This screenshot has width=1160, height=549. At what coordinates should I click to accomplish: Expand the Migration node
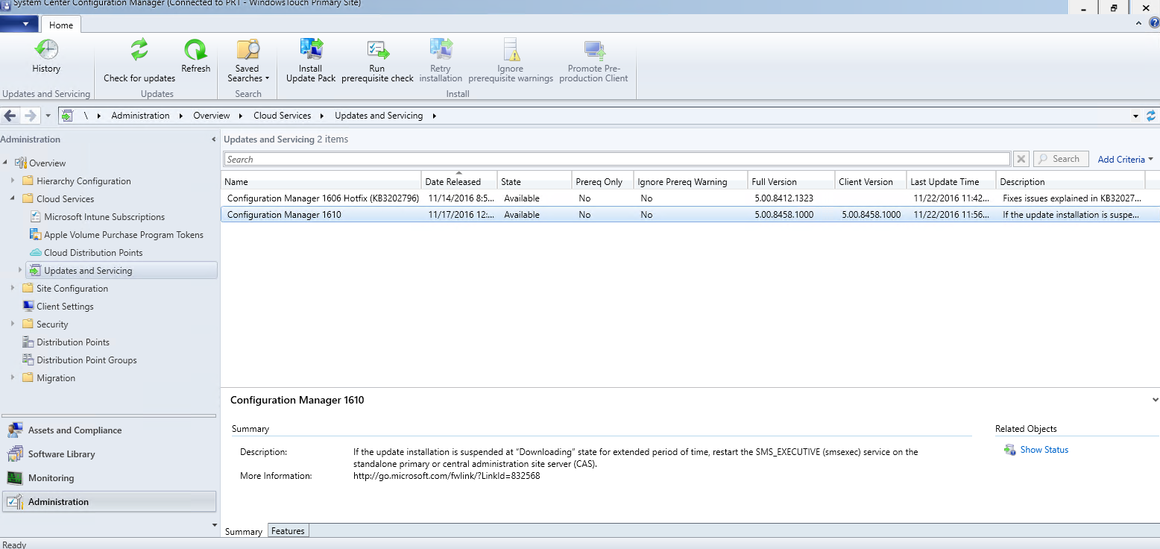coord(13,377)
